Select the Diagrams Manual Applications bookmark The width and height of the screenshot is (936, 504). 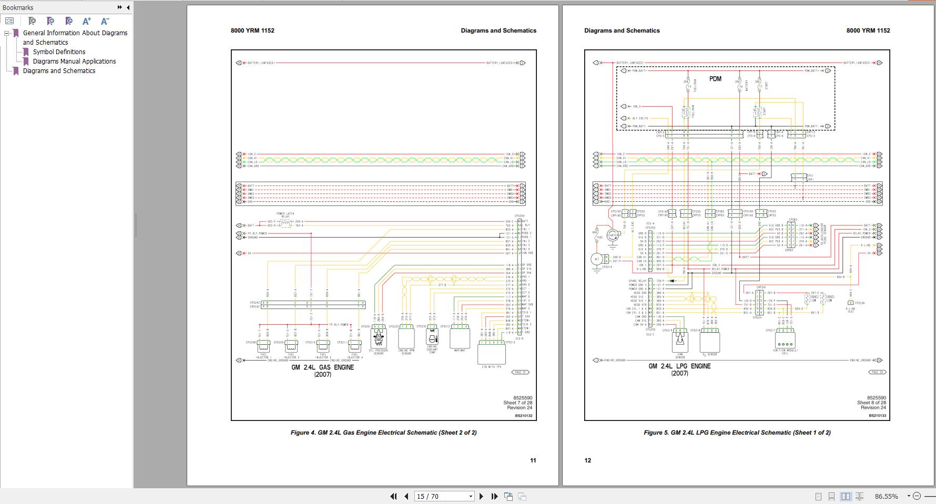click(74, 61)
